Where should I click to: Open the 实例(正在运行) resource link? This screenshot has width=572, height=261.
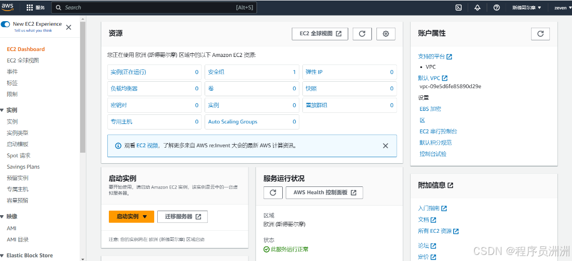click(x=129, y=72)
